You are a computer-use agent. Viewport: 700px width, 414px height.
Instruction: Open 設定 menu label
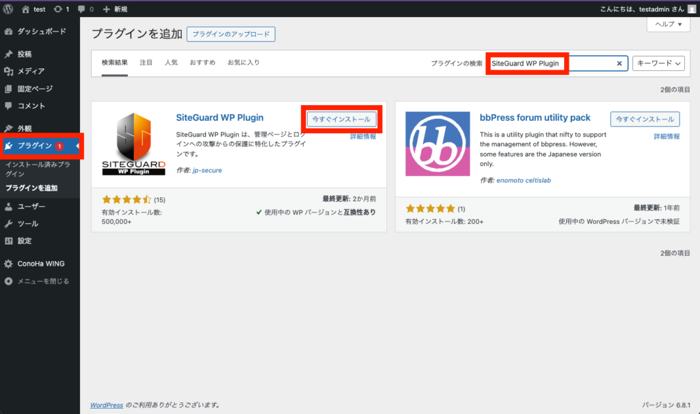coord(25,241)
